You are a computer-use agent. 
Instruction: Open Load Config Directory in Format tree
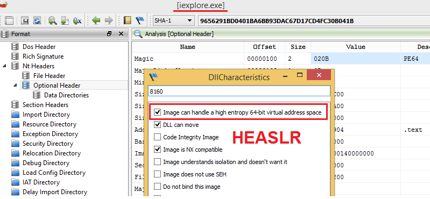point(54,173)
